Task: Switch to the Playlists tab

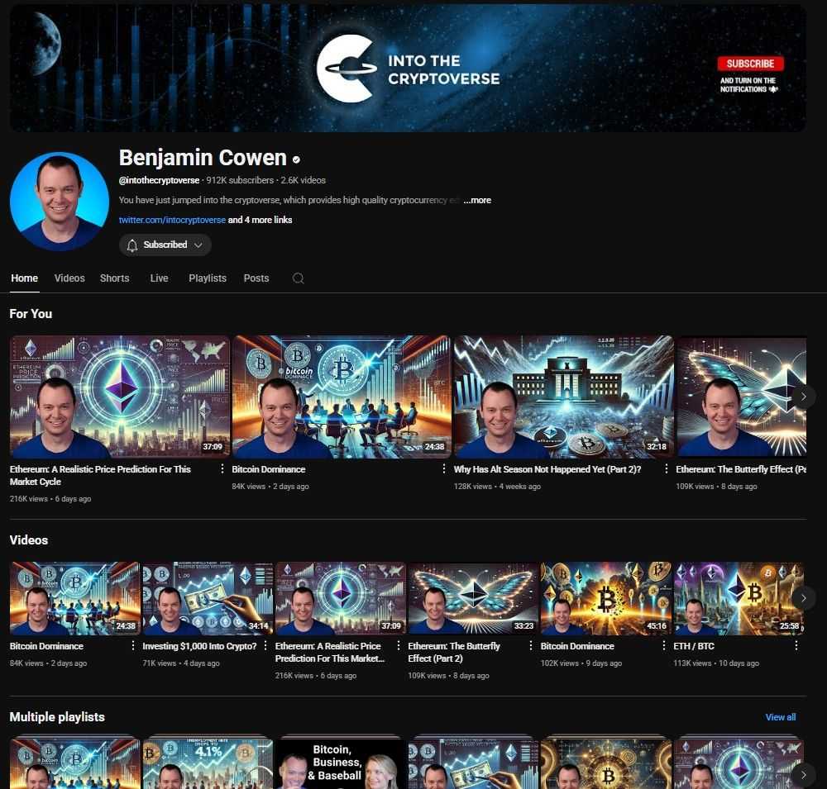Action: [207, 278]
